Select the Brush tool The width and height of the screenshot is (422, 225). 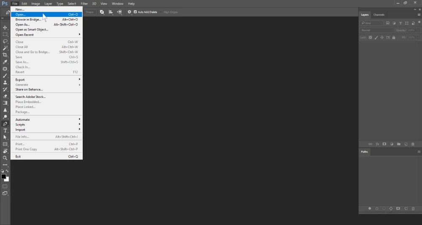pos(5,76)
